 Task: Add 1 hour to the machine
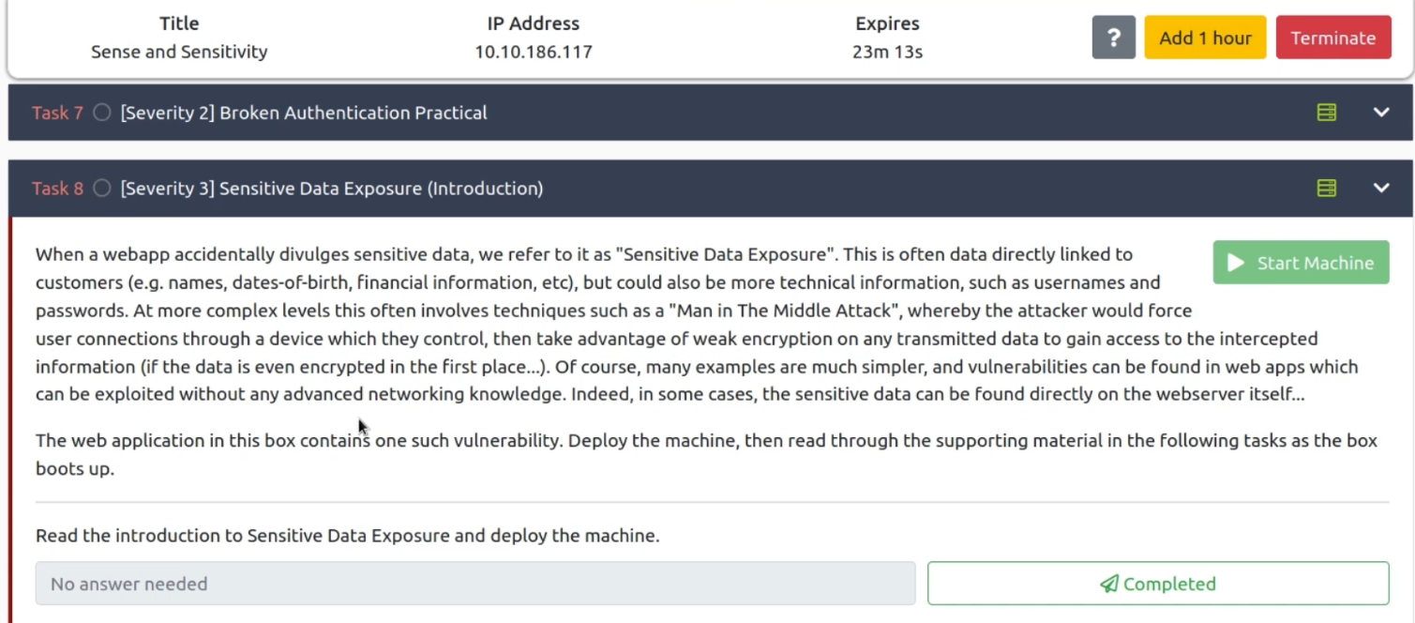pos(1205,38)
